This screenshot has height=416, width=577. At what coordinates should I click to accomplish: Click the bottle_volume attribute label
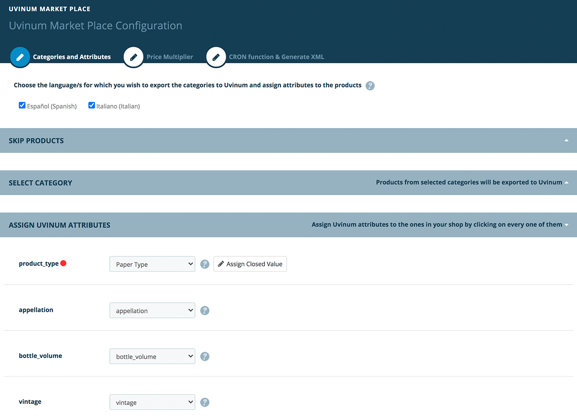tap(40, 356)
